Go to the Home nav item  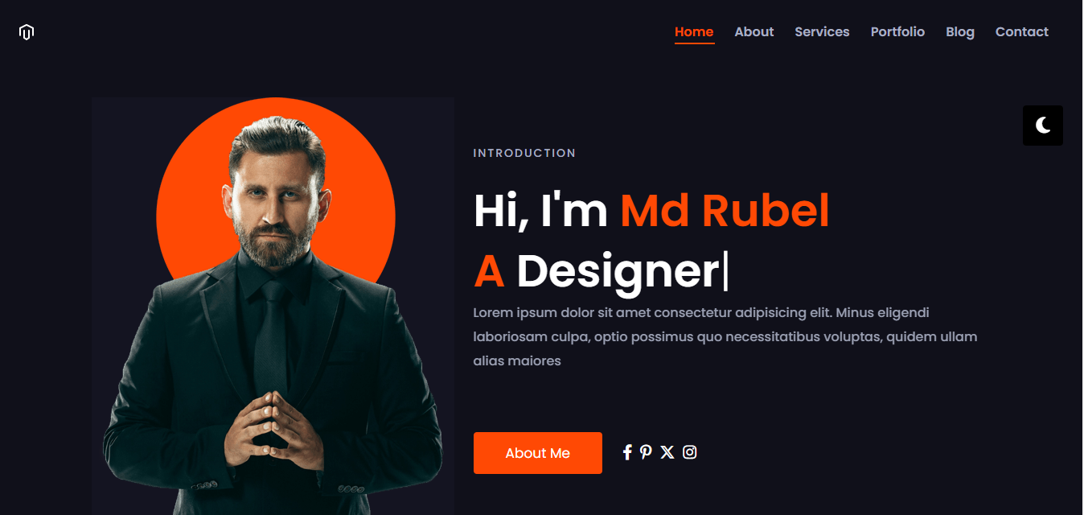point(694,32)
